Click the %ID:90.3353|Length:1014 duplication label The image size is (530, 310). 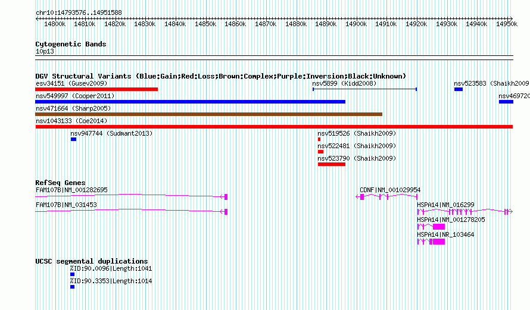[x=111, y=281]
